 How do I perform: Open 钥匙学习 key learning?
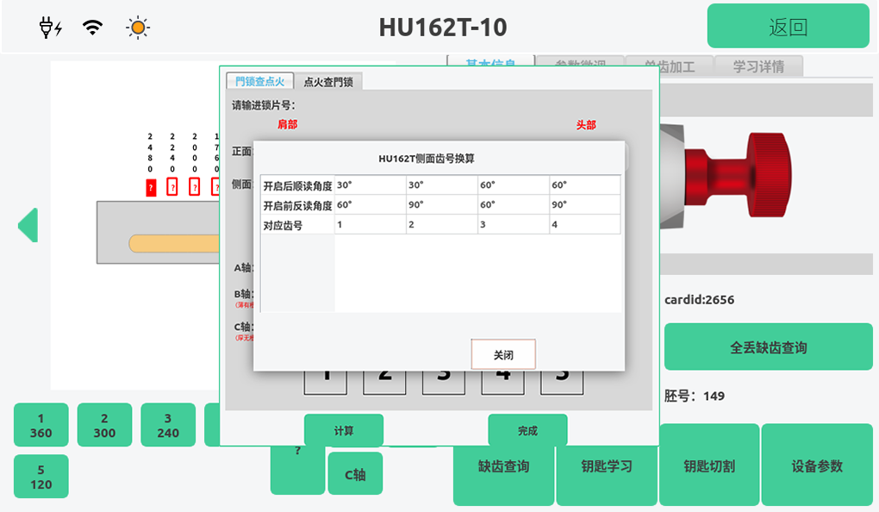pyautogui.click(x=607, y=466)
